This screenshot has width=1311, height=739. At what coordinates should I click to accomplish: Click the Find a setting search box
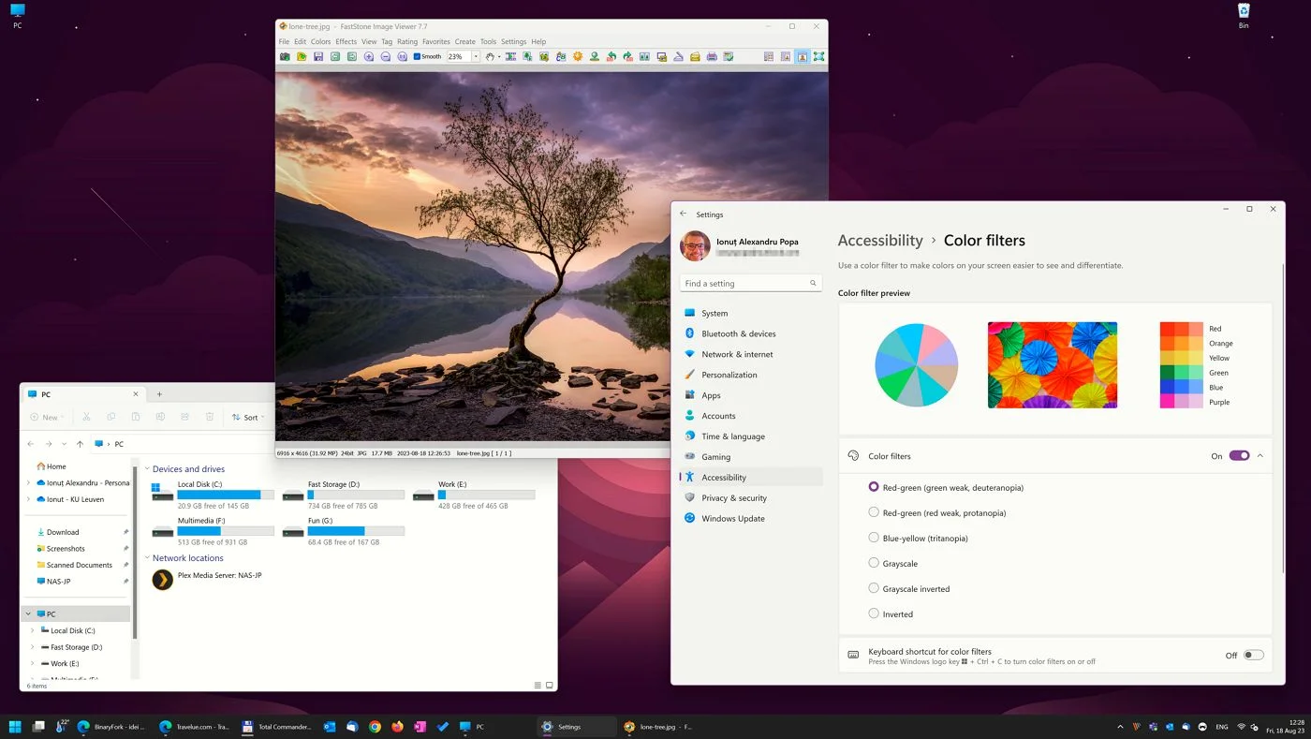[751, 283]
